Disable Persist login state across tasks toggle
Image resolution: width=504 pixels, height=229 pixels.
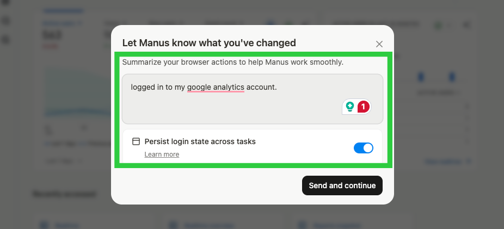tap(364, 147)
